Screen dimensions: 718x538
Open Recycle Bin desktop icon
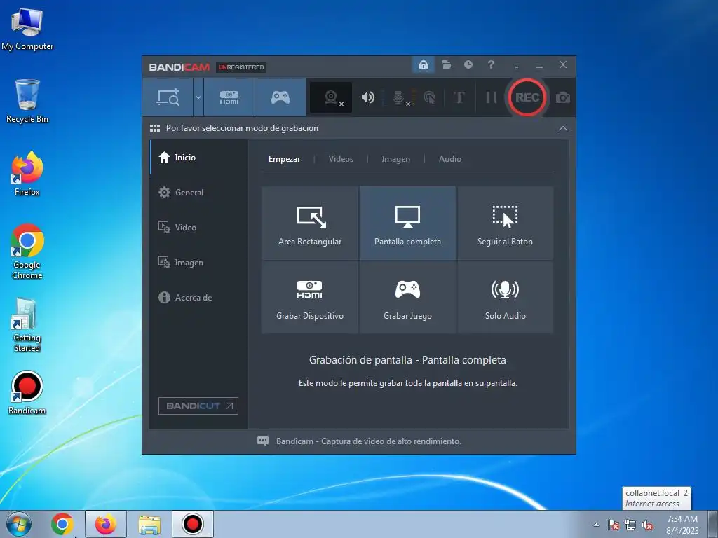[x=27, y=101]
